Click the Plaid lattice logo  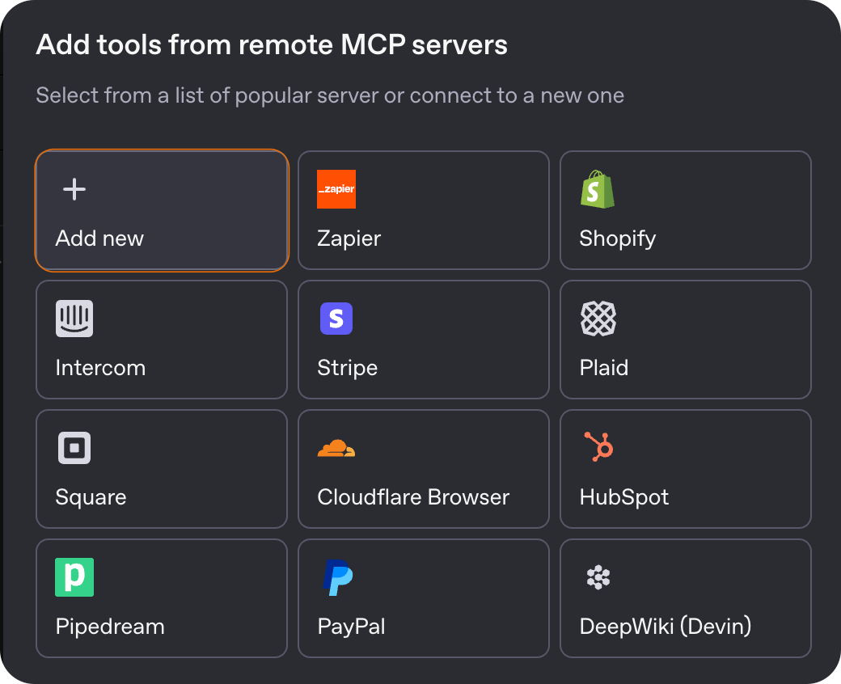pos(598,319)
